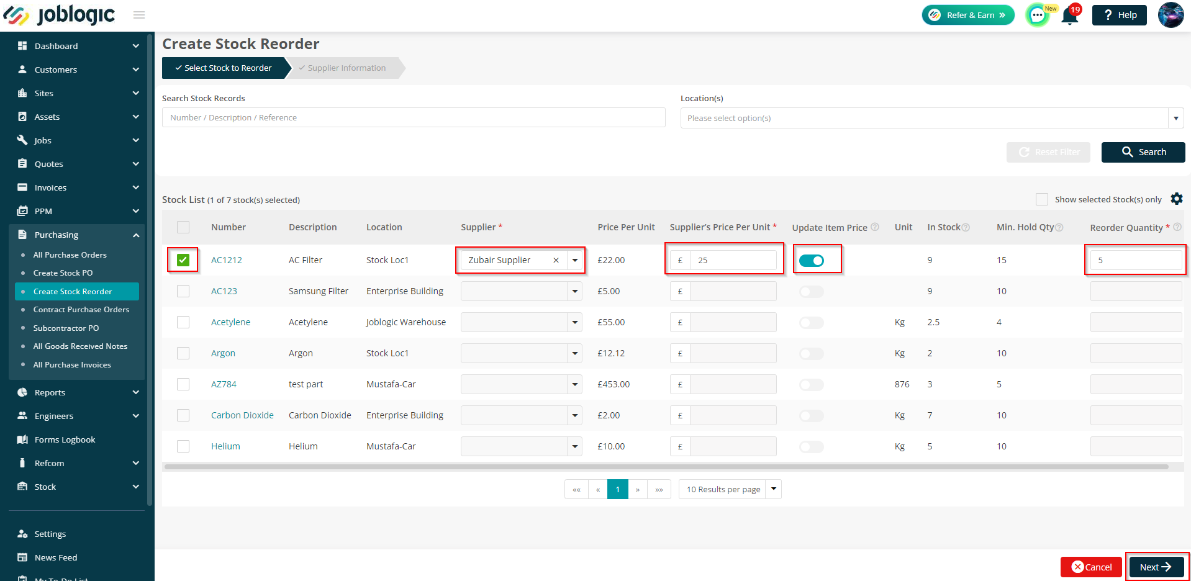1191x581 pixels.
Task: Open the stock list column settings gear
Action: tap(1177, 199)
